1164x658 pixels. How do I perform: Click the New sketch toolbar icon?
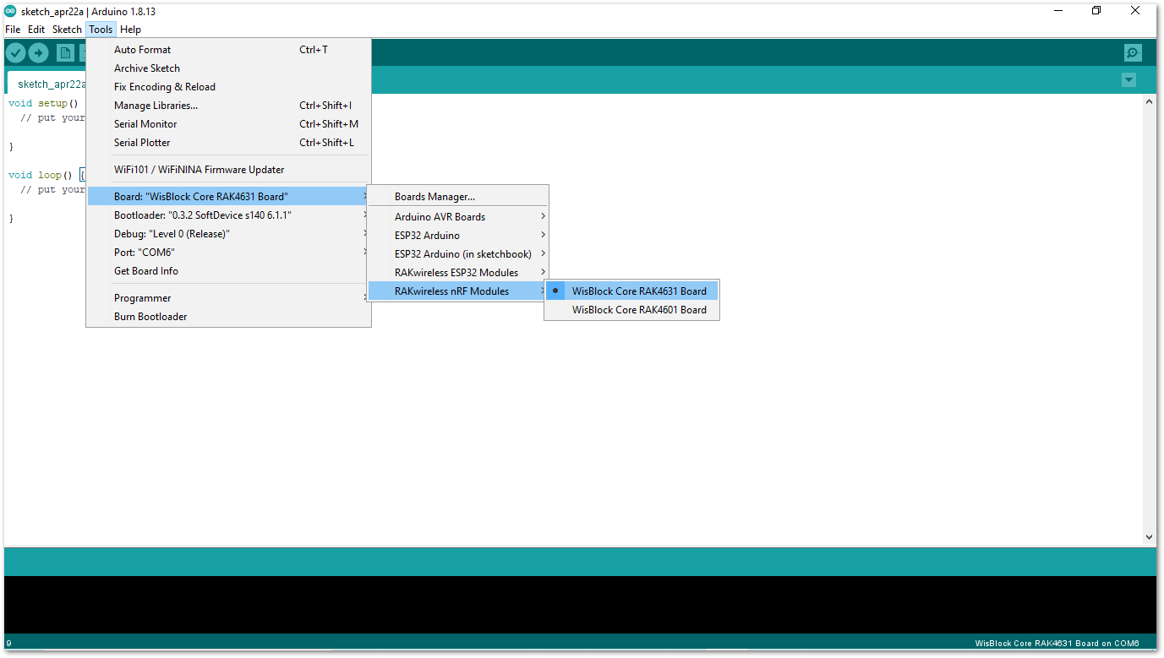pyautogui.click(x=65, y=53)
